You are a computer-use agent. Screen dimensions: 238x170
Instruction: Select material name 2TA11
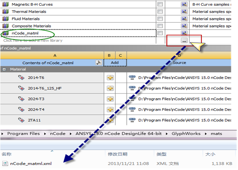pos(34,120)
